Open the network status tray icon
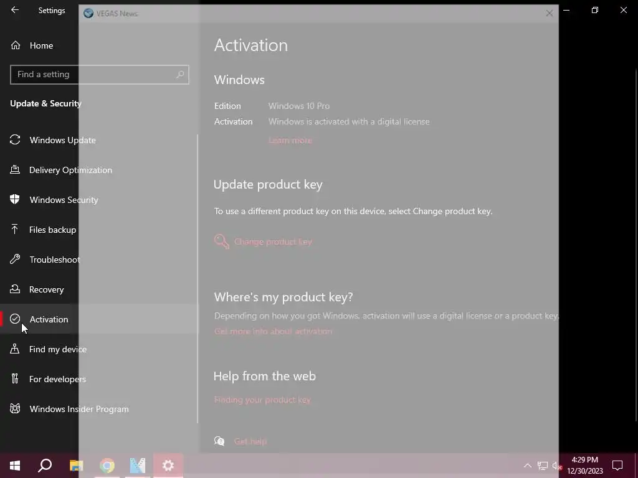638x478 pixels. click(543, 466)
